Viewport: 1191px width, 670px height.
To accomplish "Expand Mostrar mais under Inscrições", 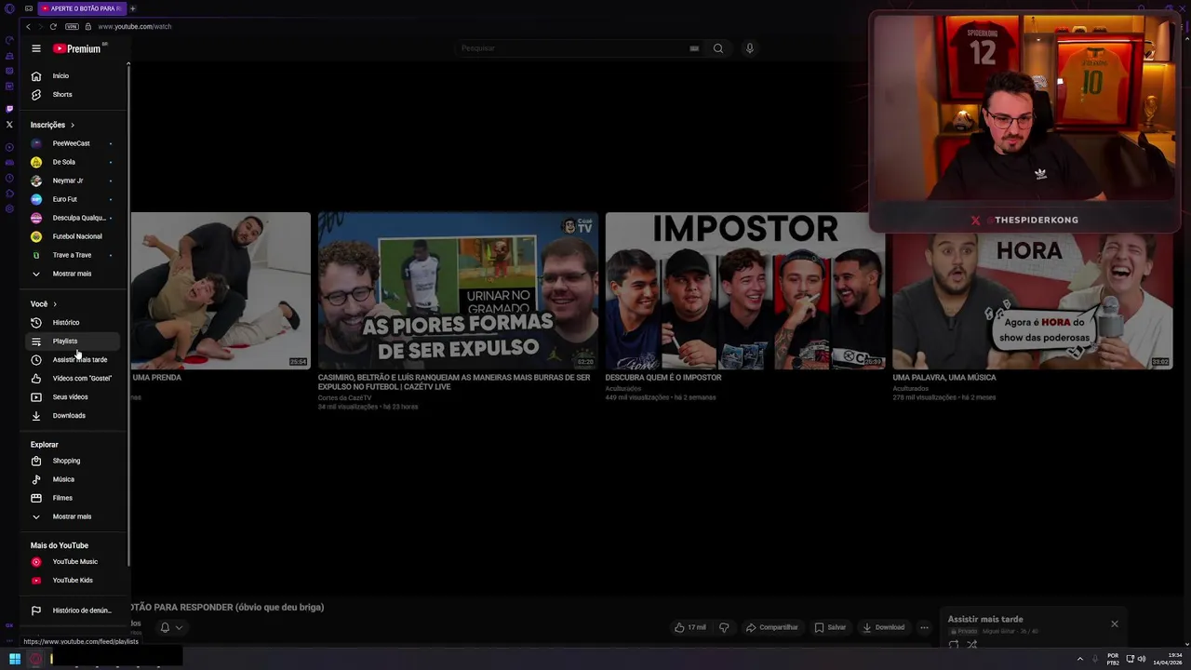I will tap(74, 274).
